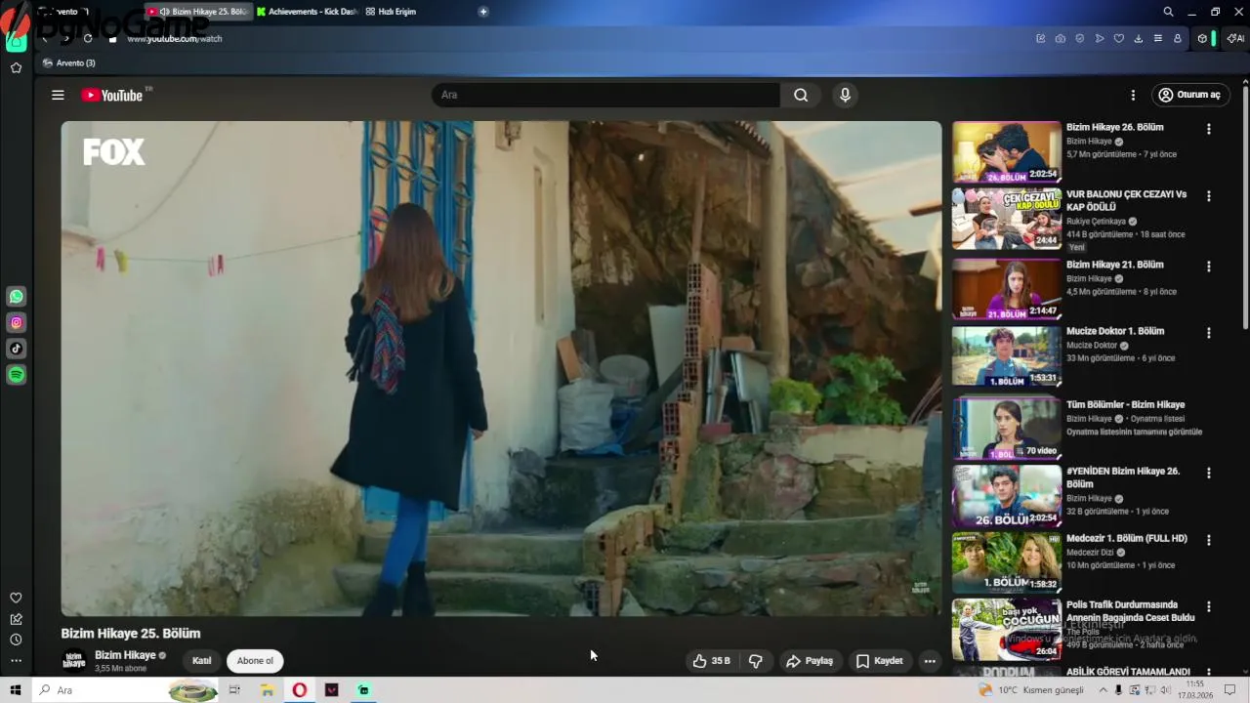Open the Opera AI assistant button
Screen dimensions: 1250x703
tap(1235, 38)
